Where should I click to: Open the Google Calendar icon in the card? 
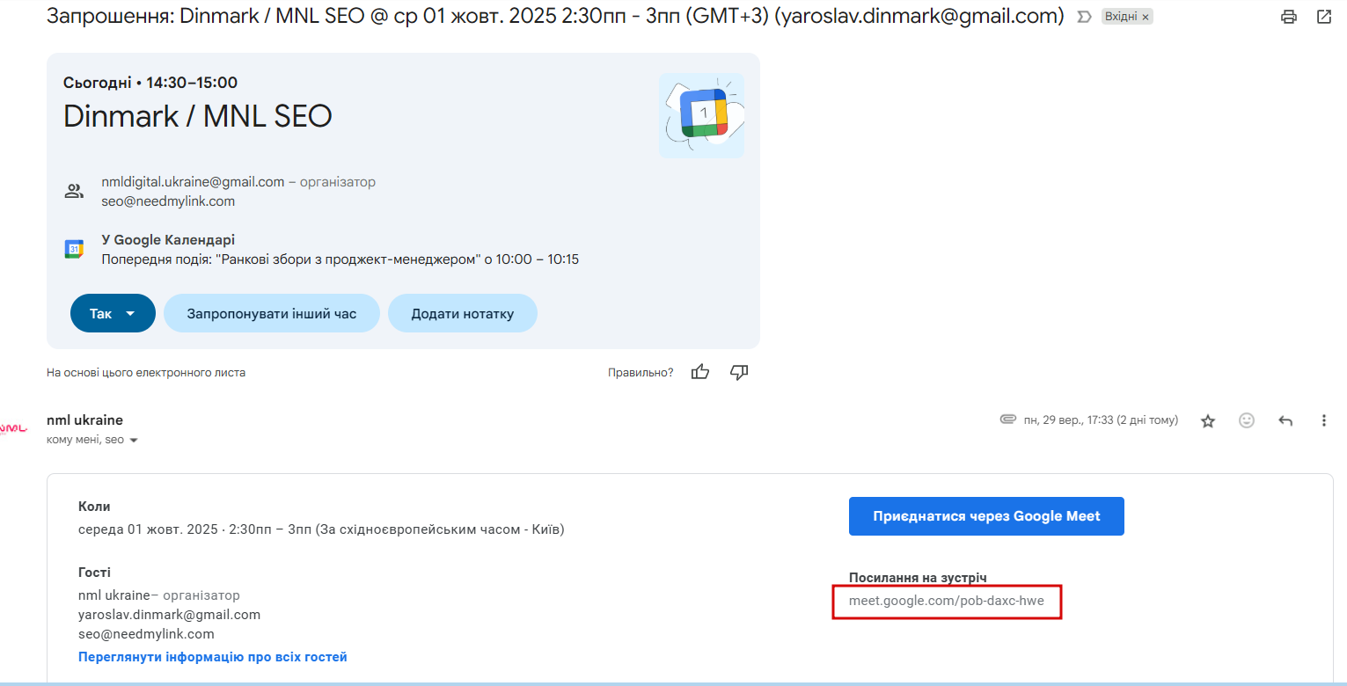tap(74, 249)
